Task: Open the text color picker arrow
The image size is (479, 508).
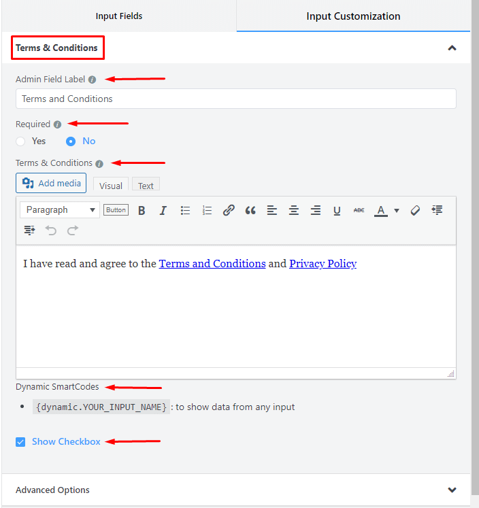Action: [x=397, y=210]
